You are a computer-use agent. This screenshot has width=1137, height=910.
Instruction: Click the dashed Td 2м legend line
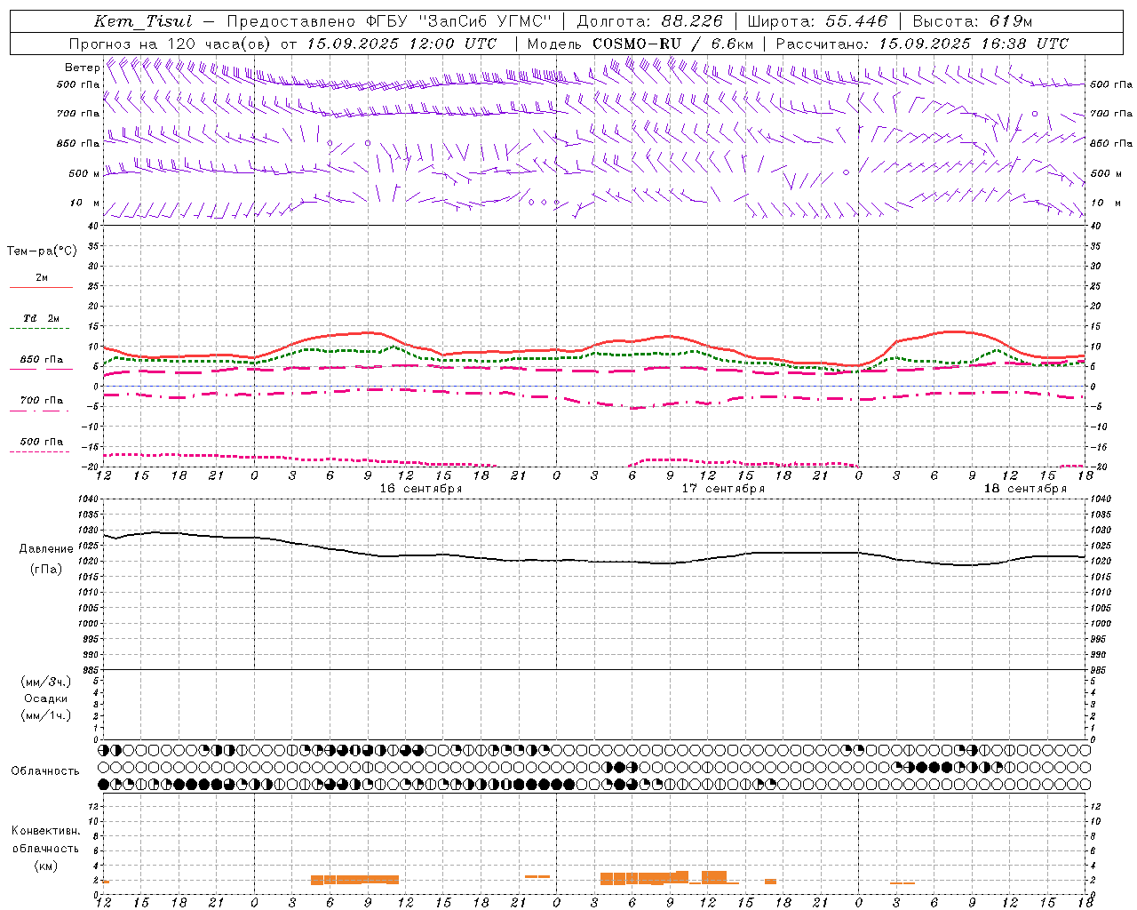tap(41, 329)
